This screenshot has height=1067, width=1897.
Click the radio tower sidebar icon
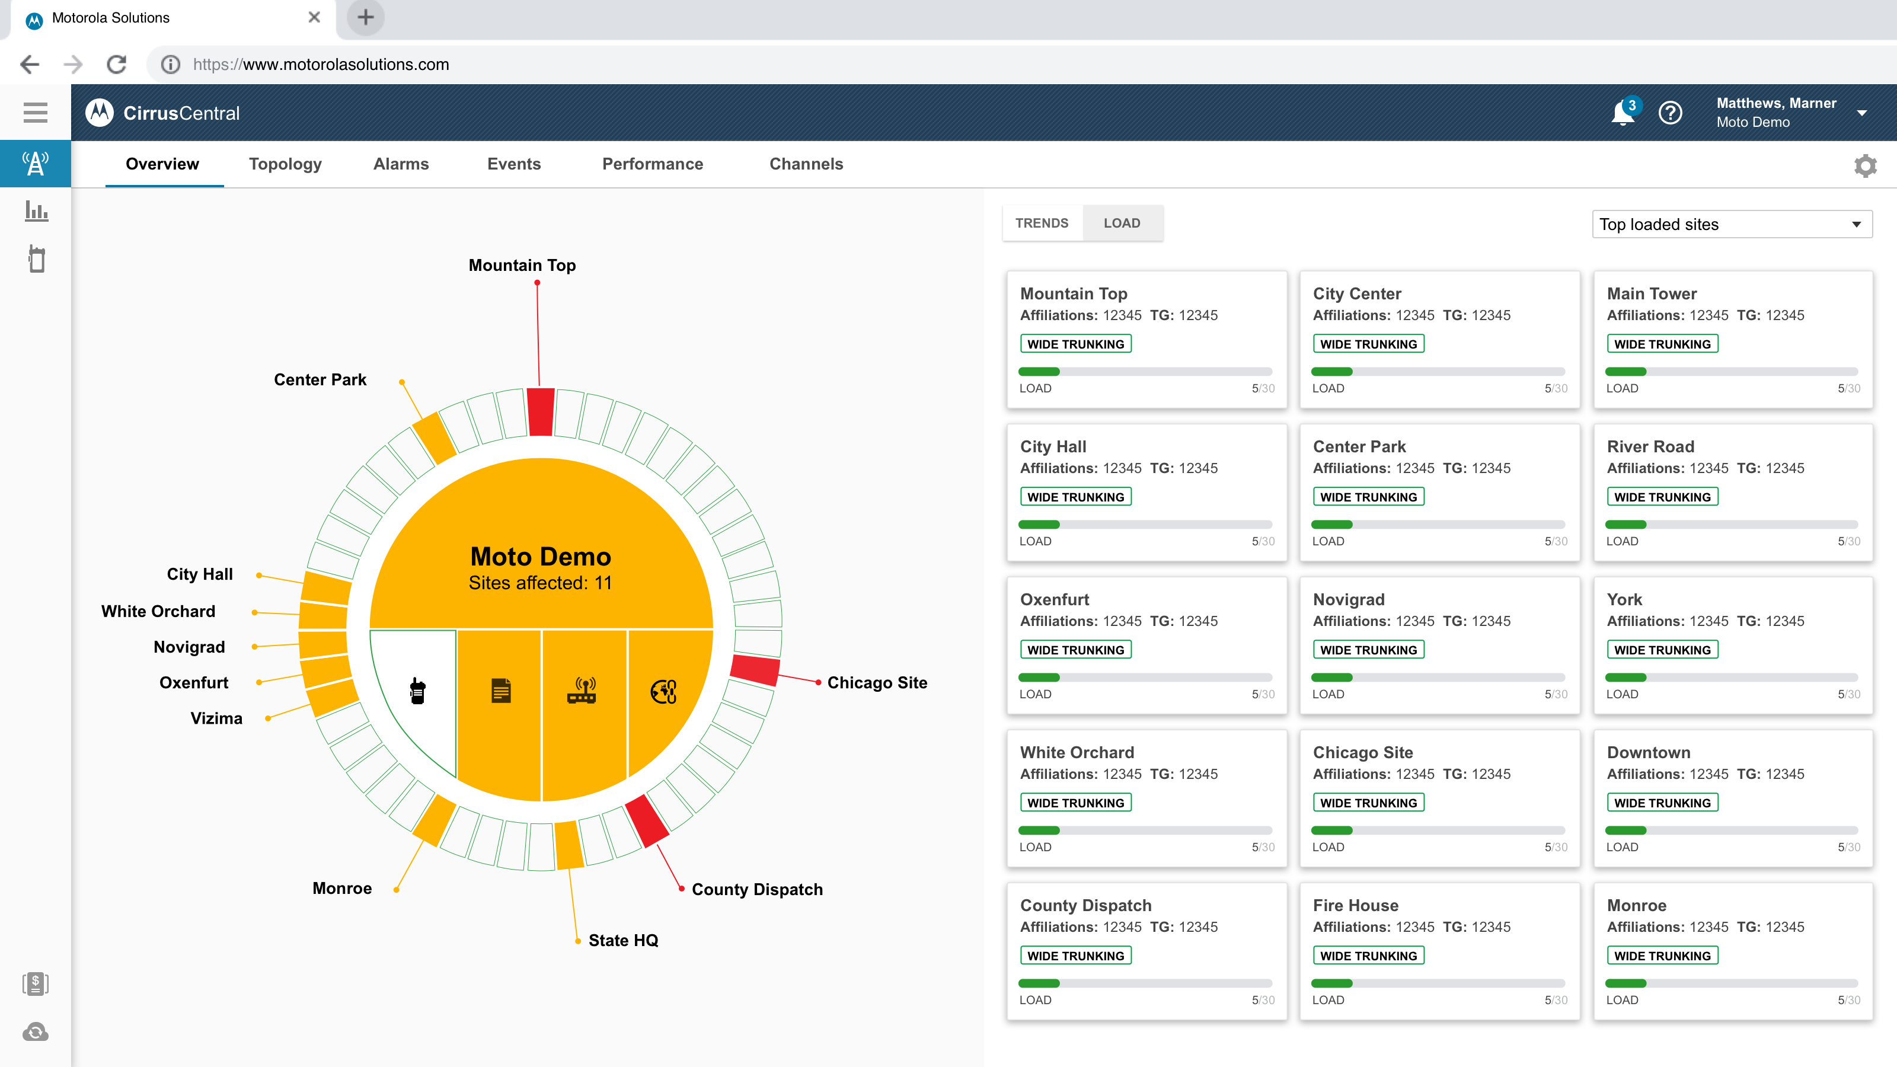click(x=36, y=164)
